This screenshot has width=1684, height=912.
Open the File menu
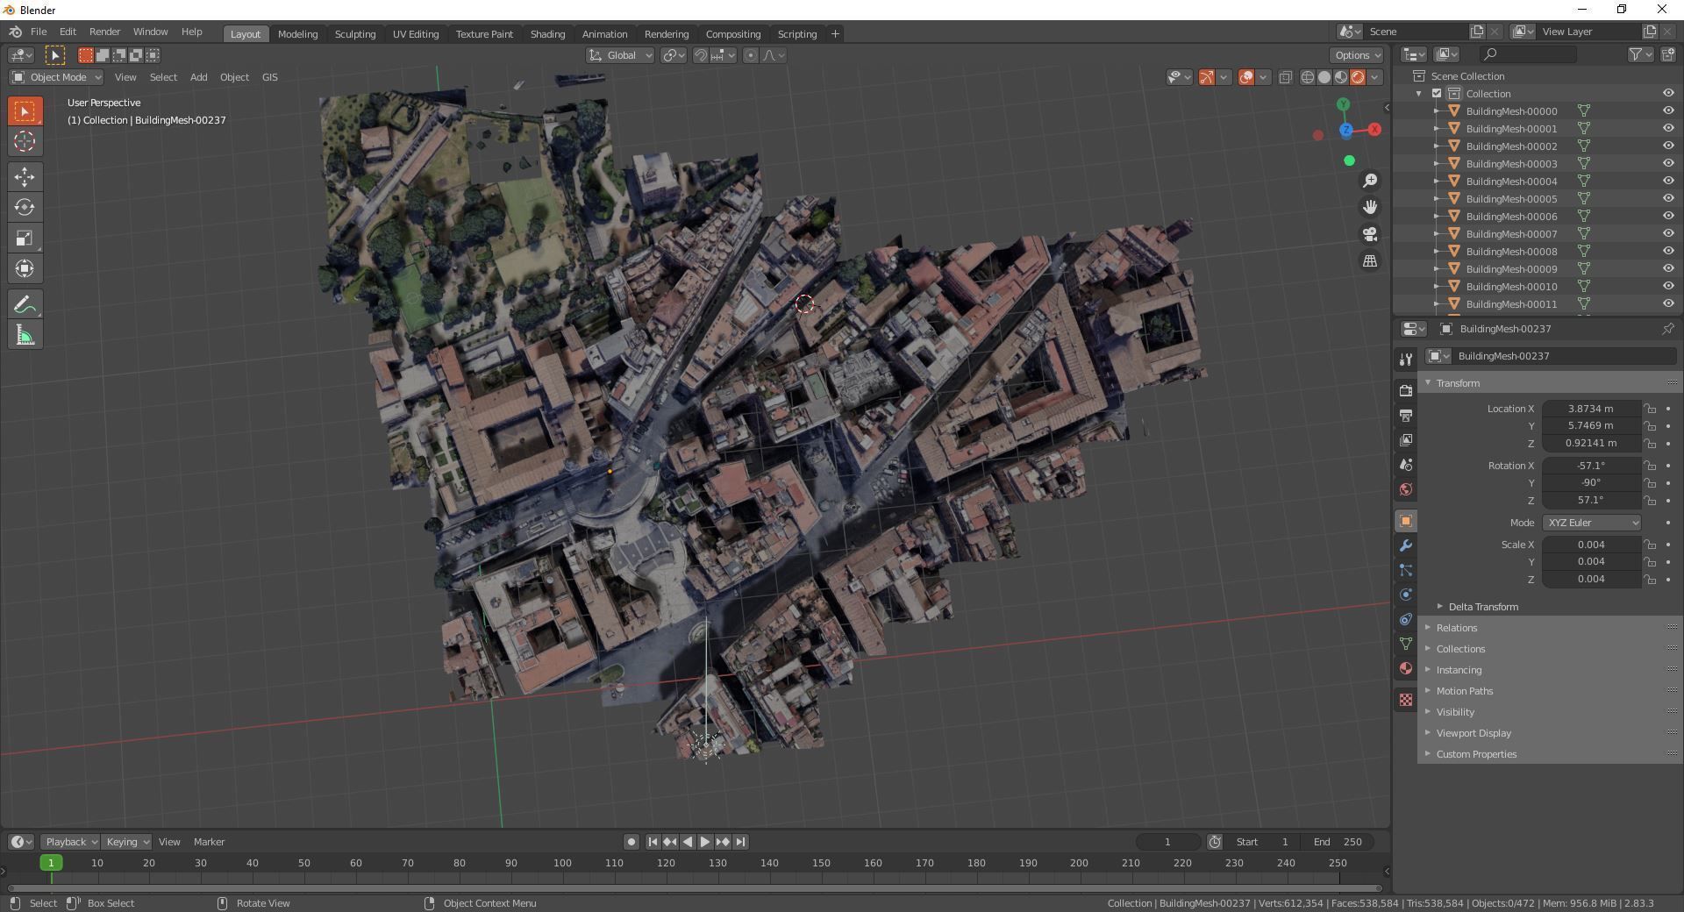pyautogui.click(x=39, y=32)
